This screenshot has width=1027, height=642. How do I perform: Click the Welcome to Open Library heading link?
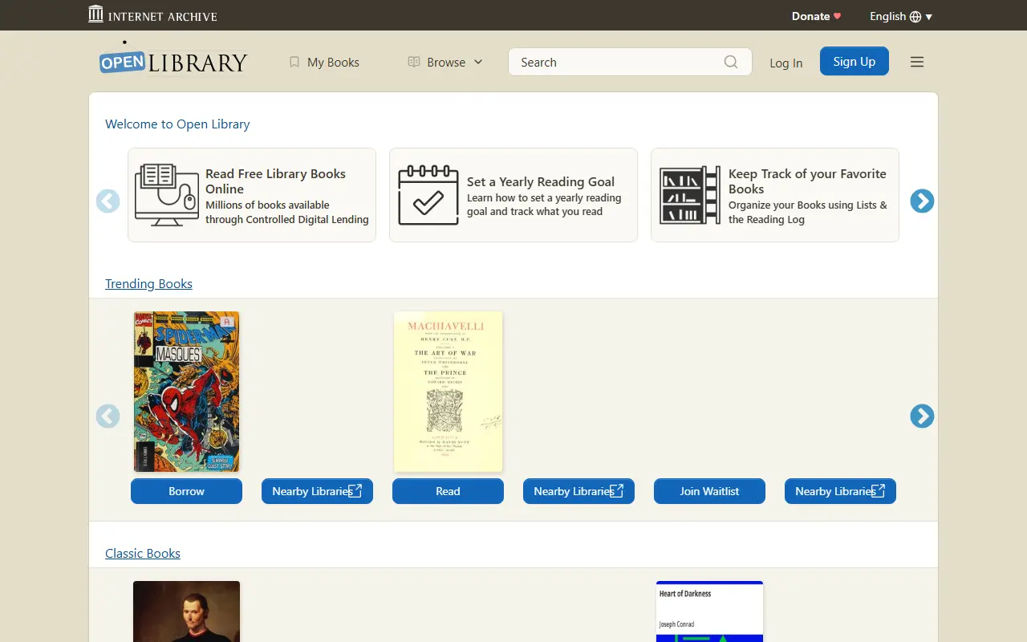point(177,124)
